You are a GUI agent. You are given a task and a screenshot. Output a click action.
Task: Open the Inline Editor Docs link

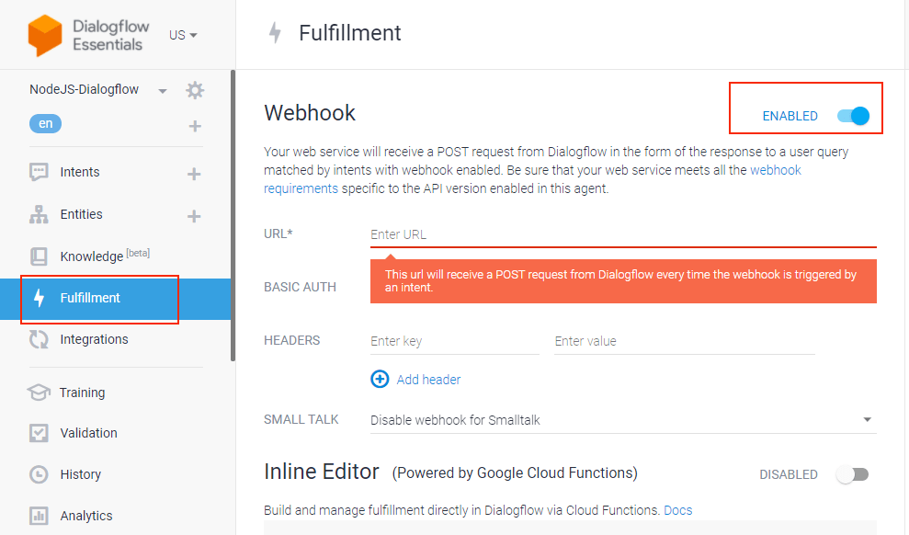677,510
